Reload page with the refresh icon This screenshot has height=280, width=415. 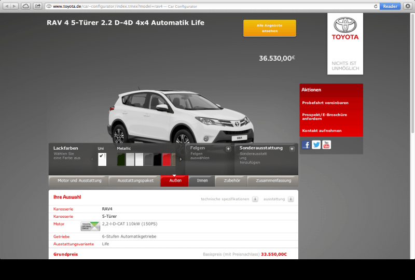(x=376, y=6)
